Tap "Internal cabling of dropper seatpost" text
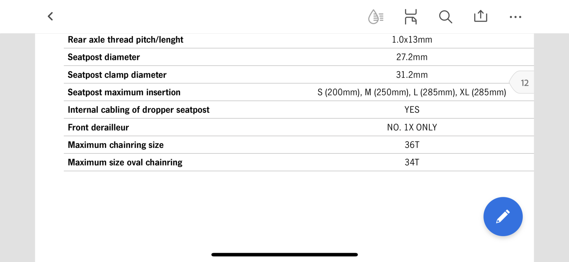569x262 pixels. pyautogui.click(x=139, y=110)
